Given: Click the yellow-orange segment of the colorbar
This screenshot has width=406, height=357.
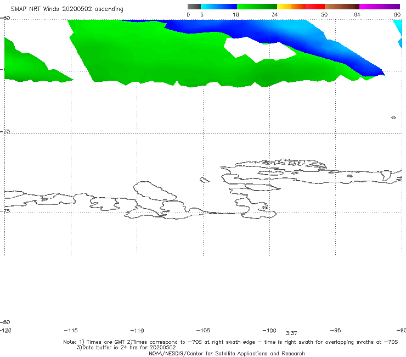Looking at the screenshot, I should pos(291,7).
